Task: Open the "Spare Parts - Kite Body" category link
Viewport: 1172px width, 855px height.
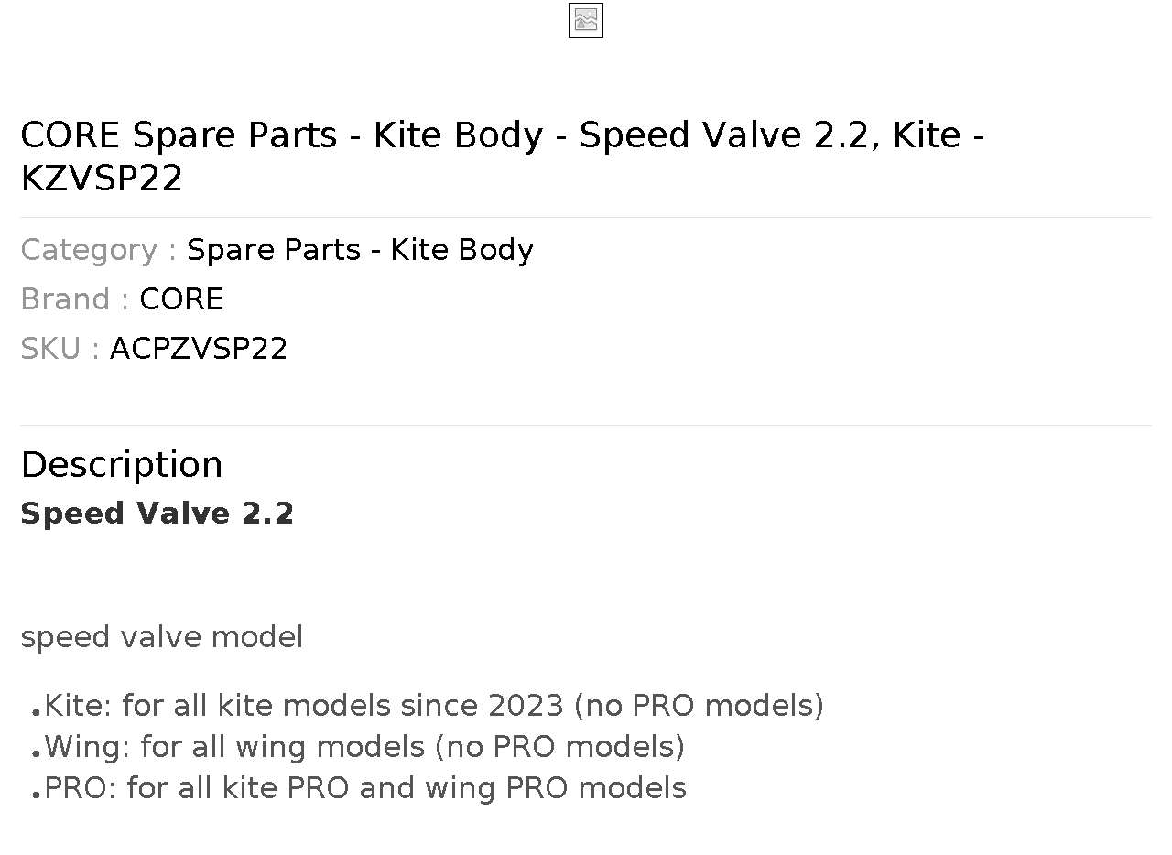Action: click(x=360, y=250)
